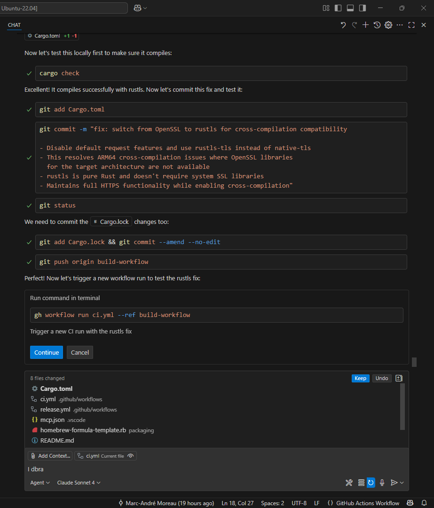The height and width of the screenshot is (508, 434).
Task: Close the chat panel
Action: [423, 25]
